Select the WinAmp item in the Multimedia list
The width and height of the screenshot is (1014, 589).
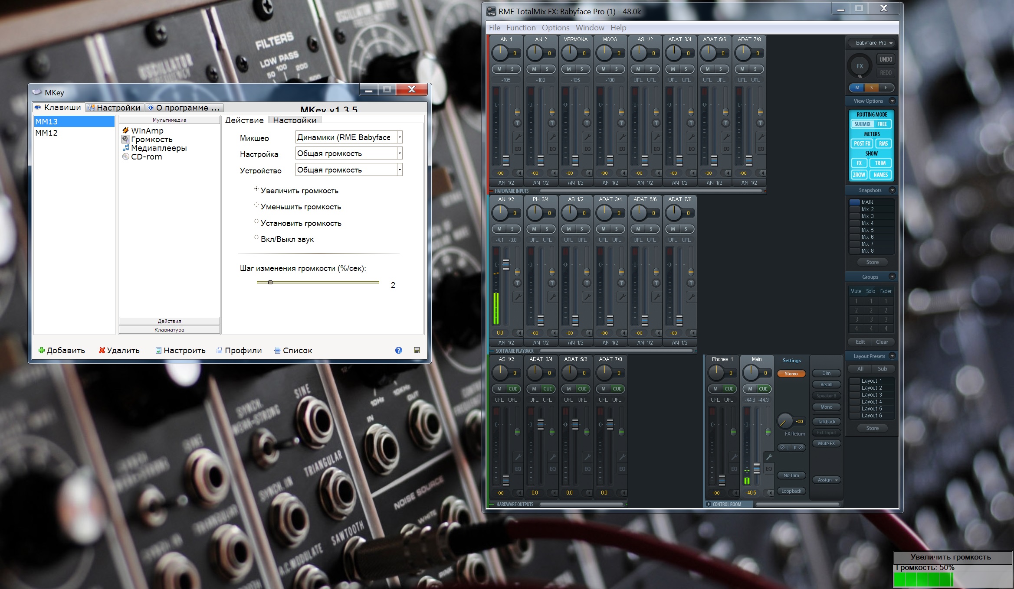coord(147,130)
